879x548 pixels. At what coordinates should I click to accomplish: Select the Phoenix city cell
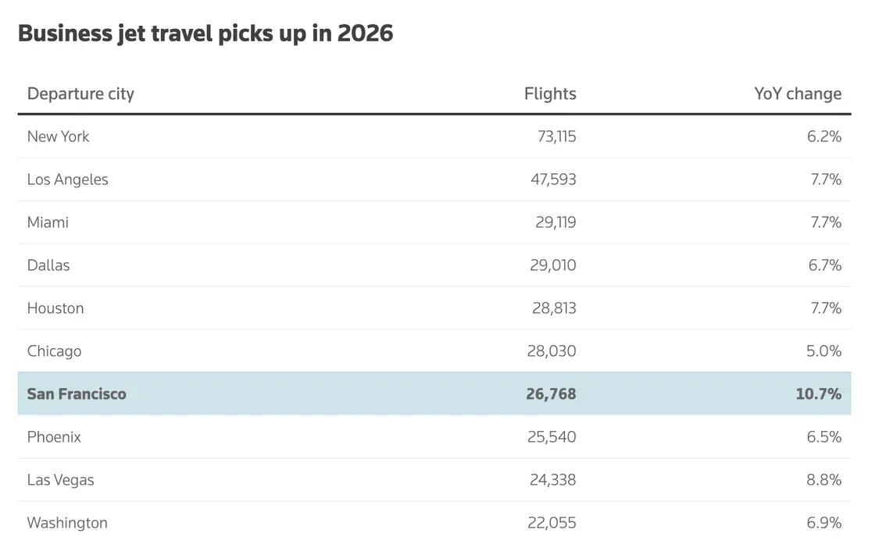[x=54, y=437]
